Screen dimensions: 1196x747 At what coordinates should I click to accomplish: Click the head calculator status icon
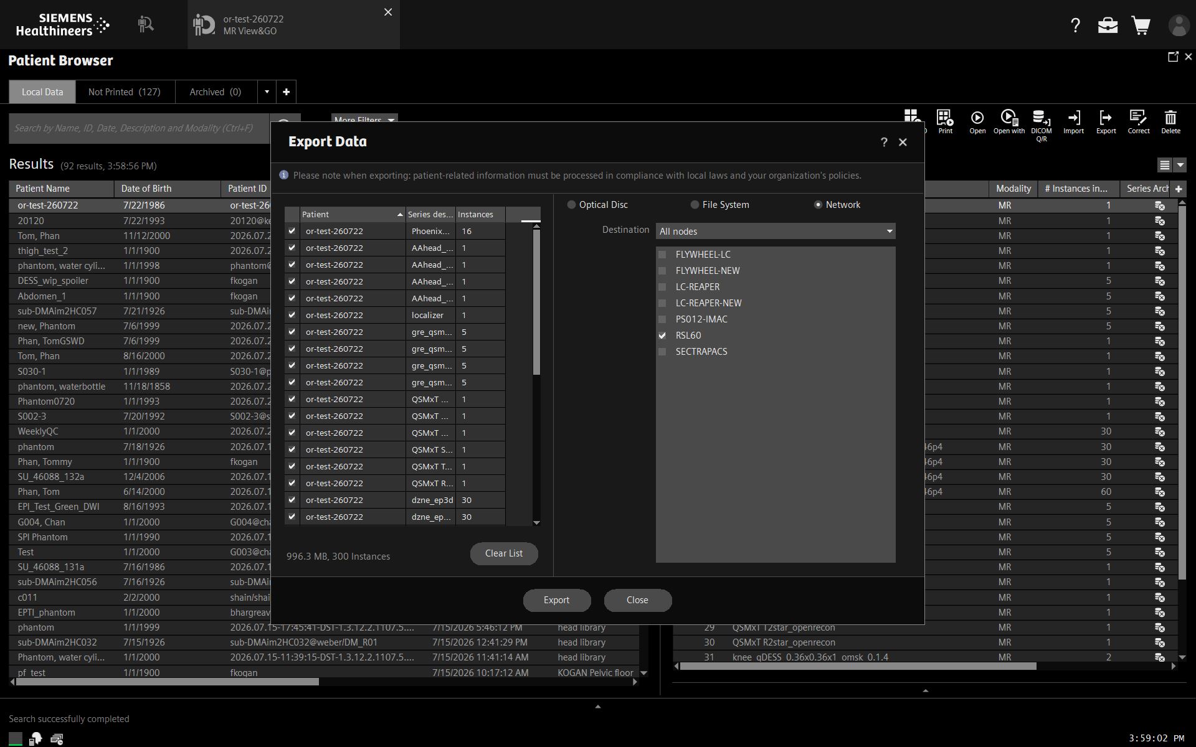coord(36,739)
